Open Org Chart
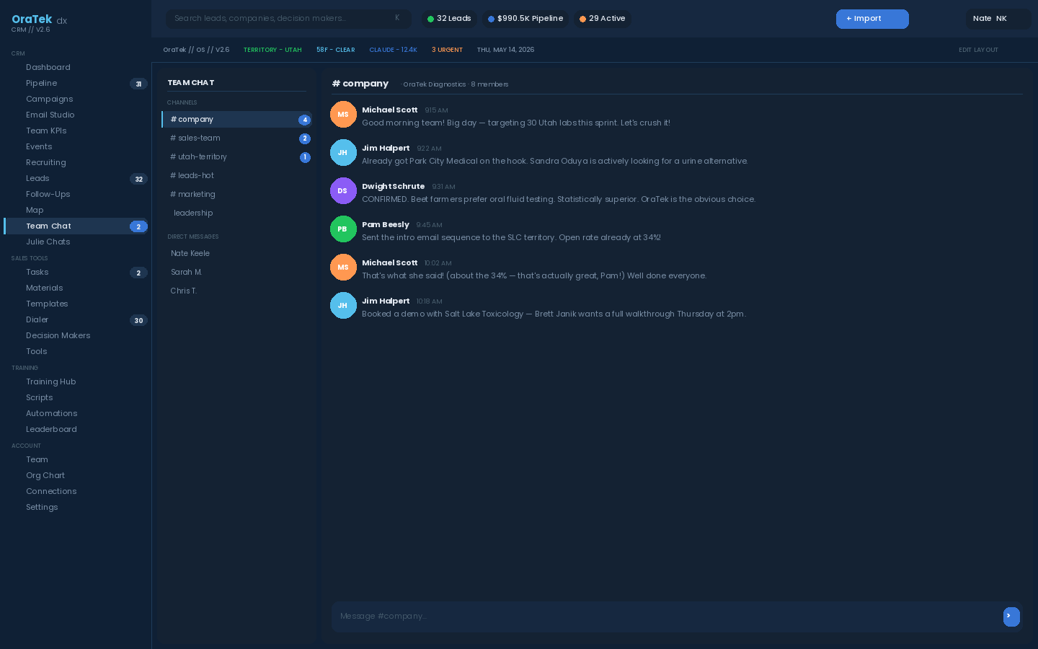This screenshot has height=649, width=1038. pyautogui.click(x=76, y=476)
